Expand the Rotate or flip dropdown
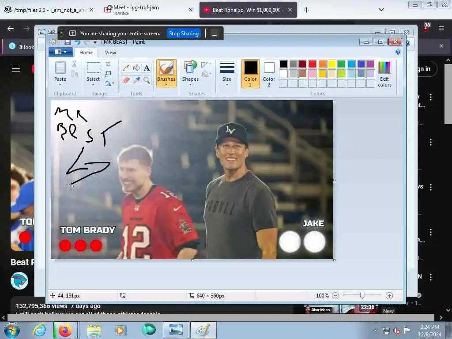This screenshot has height=339, width=452. (109, 83)
